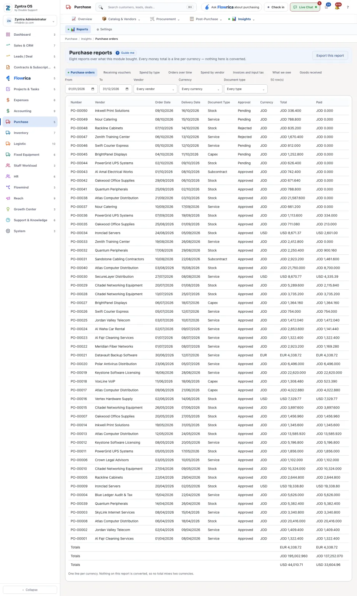Viewport: 357px width, 596px height.
Task: Click the Purchase module truck icon in header
Action: click(68, 7)
